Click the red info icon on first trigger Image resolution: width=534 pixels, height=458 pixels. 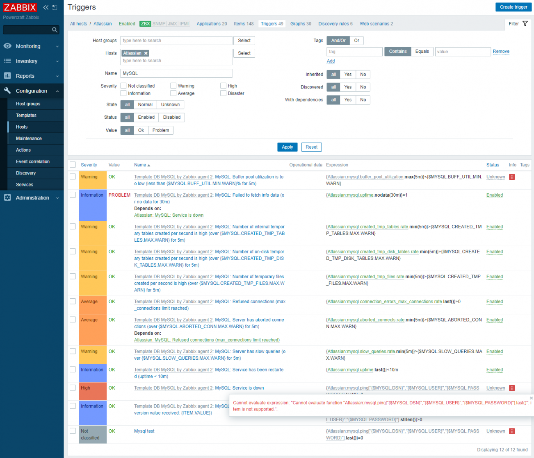click(512, 177)
